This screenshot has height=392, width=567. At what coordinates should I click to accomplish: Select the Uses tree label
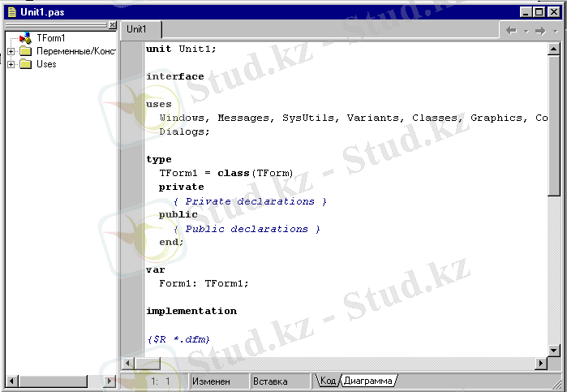46,64
